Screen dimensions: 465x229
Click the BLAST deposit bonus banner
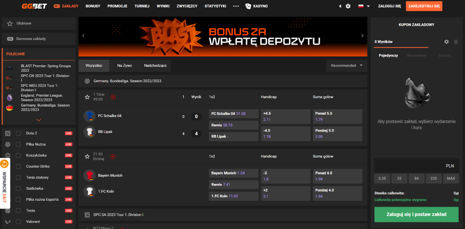[x=223, y=37]
